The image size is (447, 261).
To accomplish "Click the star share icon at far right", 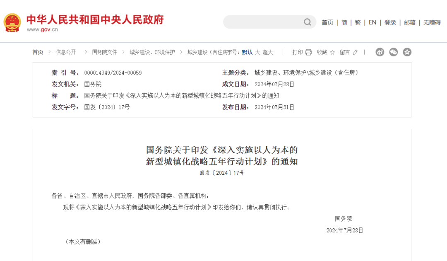I will [x=407, y=52].
